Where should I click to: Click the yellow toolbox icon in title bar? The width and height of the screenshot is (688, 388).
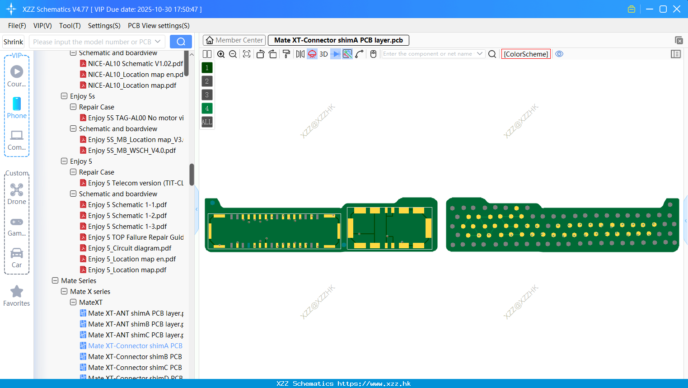632,9
